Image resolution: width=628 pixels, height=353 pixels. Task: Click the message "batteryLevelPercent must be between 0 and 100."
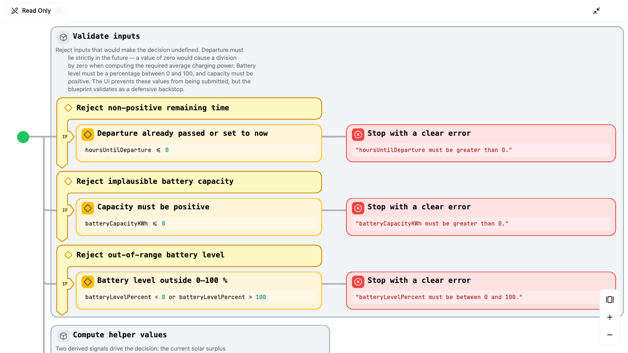click(x=439, y=297)
